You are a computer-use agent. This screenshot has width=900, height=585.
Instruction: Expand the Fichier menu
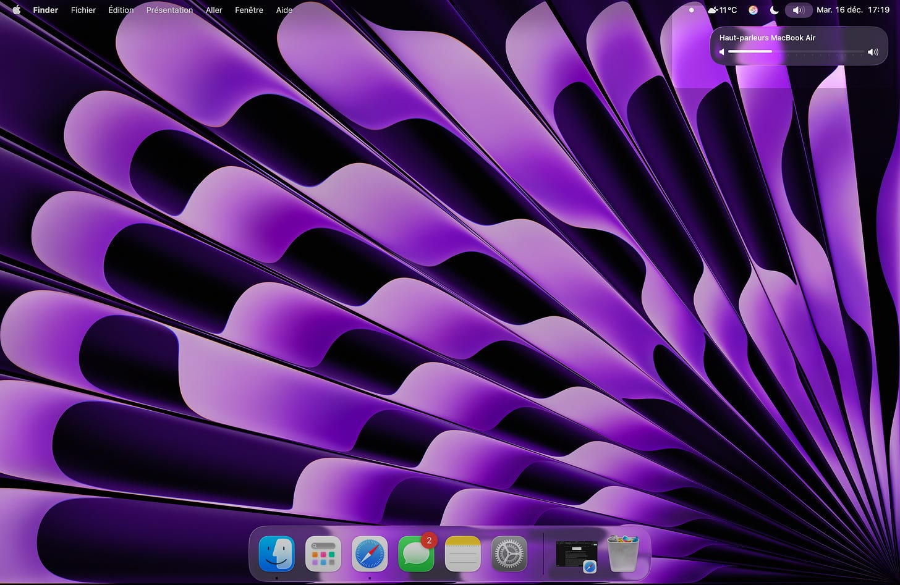point(83,10)
